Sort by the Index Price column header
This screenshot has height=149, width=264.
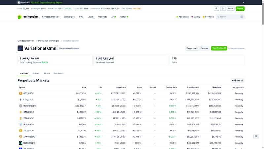coord(121,87)
